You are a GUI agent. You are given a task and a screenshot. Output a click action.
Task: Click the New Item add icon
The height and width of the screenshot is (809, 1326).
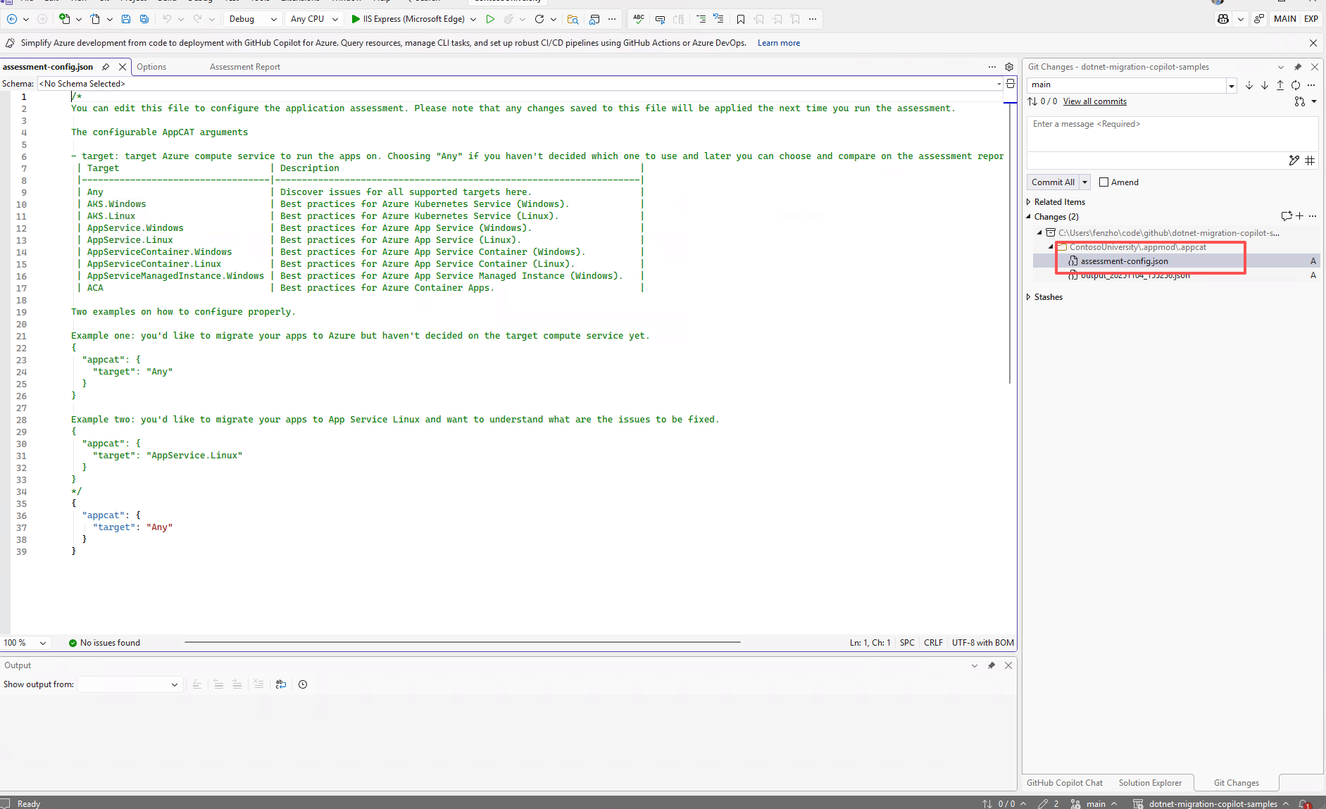(x=65, y=19)
